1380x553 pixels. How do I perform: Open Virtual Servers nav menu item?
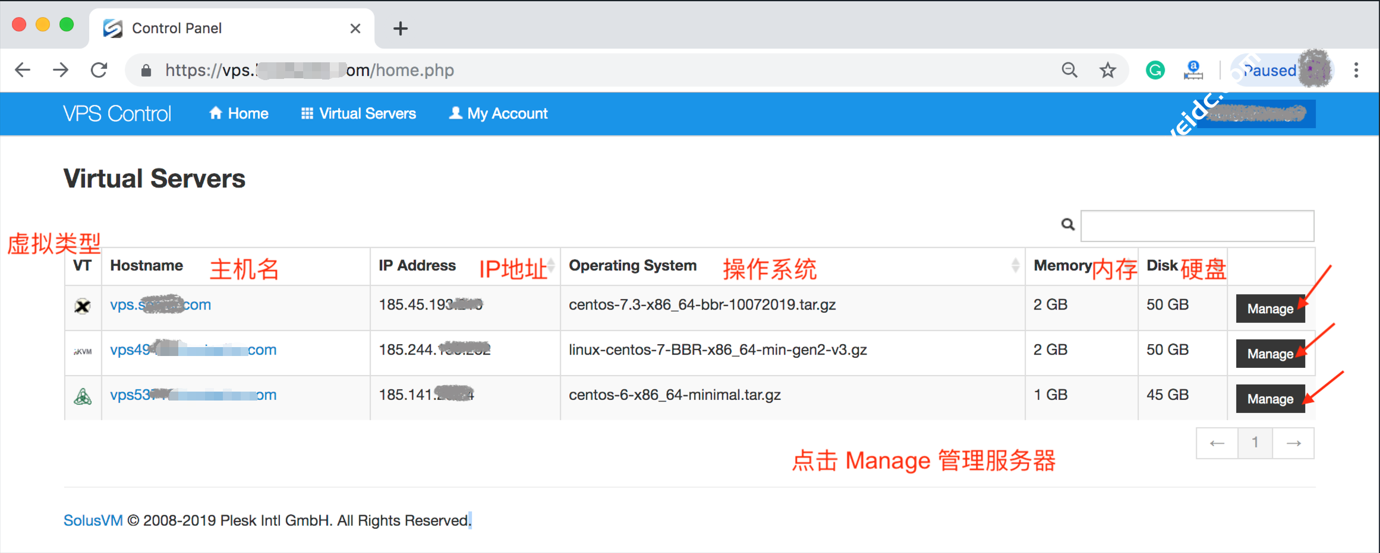(358, 113)
